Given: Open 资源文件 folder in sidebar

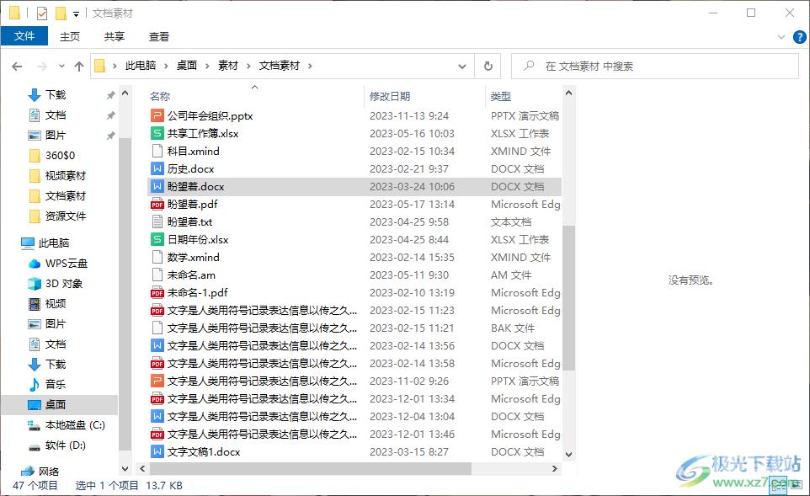Looking at the screenshot, I should (x=65, y=216).
